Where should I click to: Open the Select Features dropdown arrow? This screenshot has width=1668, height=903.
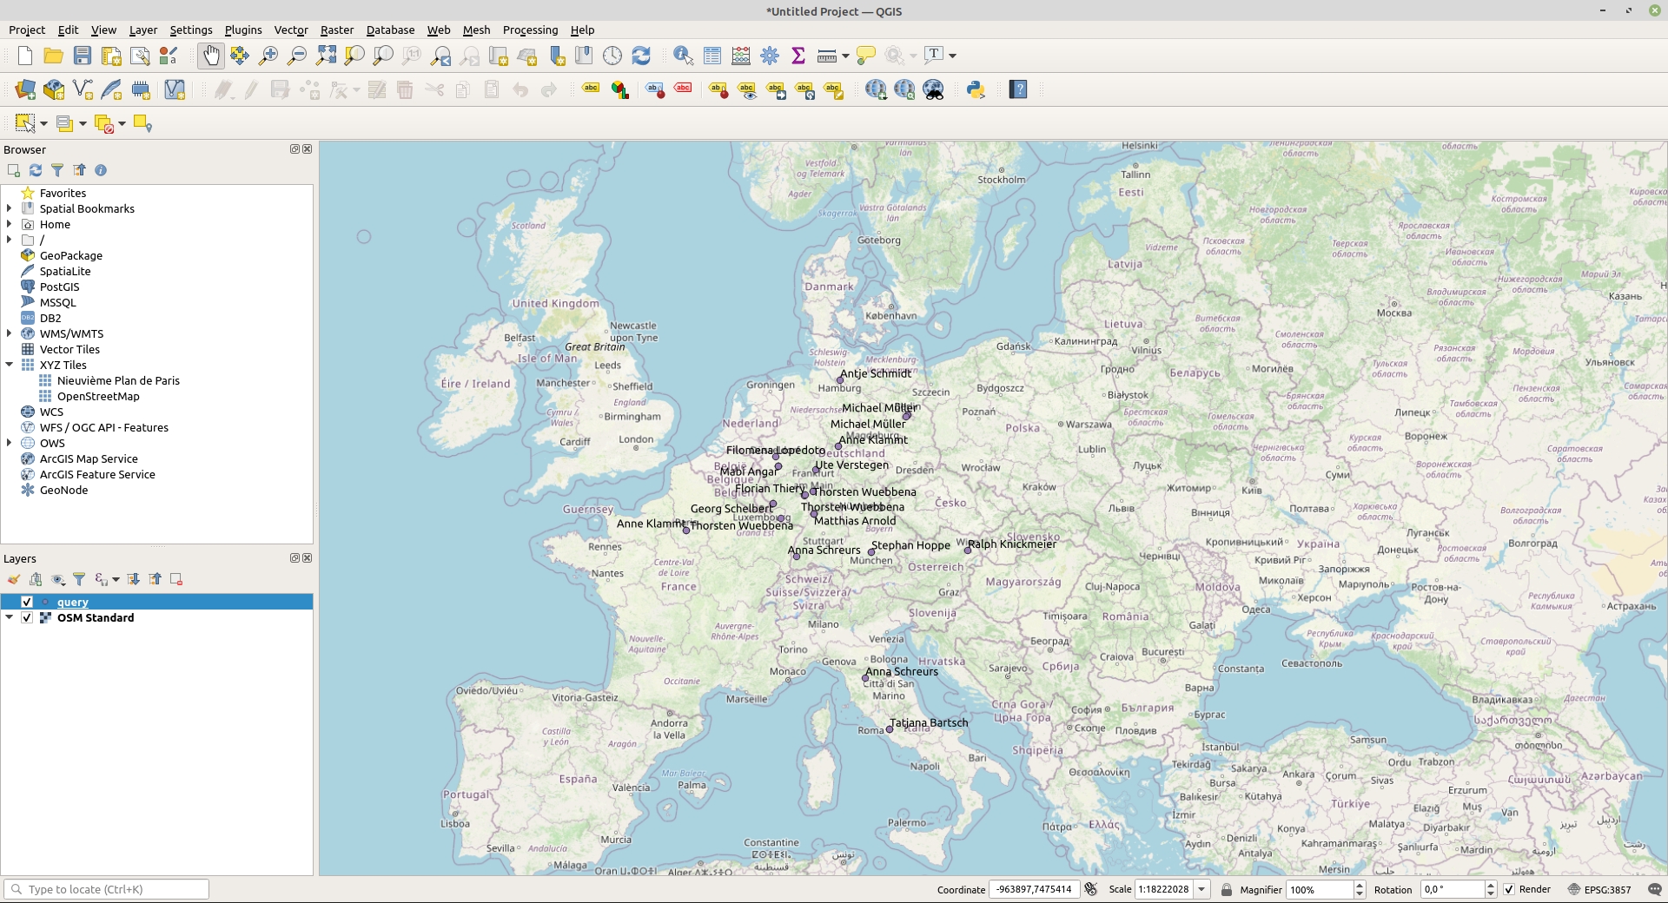click(43, 123)
